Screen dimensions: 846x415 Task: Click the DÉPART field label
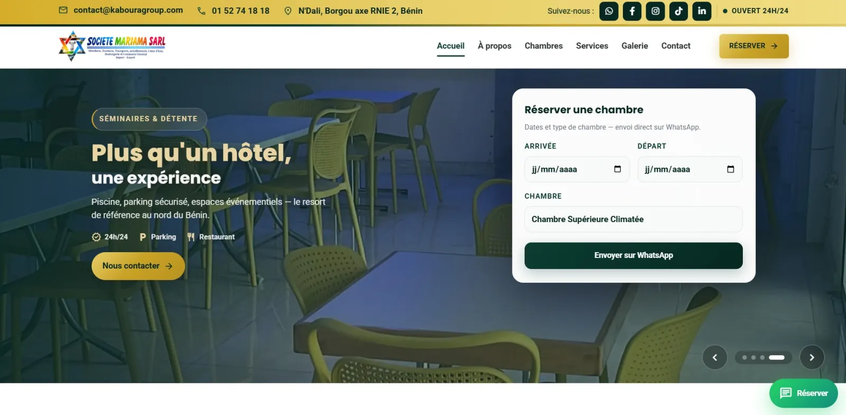(x=652, y=146)
